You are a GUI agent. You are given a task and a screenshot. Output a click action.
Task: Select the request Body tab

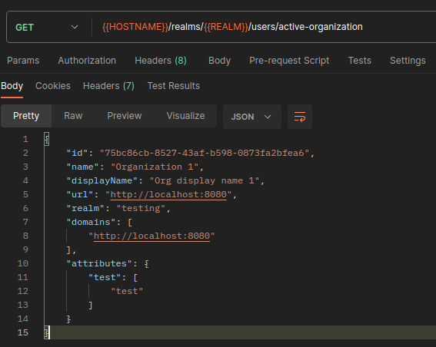pos(219,61)
